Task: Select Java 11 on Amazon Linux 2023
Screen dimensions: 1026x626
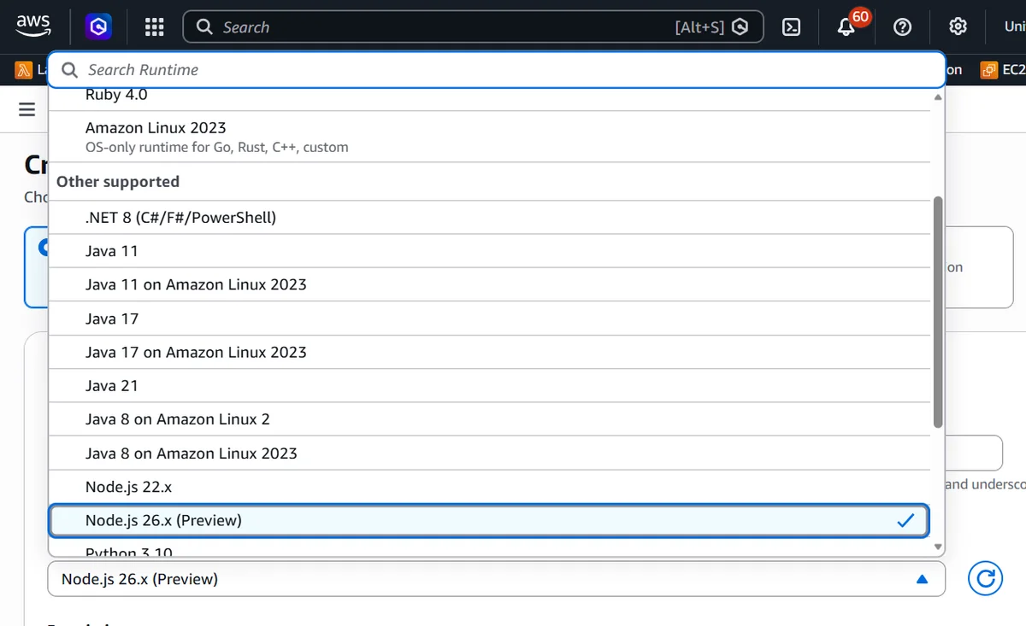Action: (489, 284)
